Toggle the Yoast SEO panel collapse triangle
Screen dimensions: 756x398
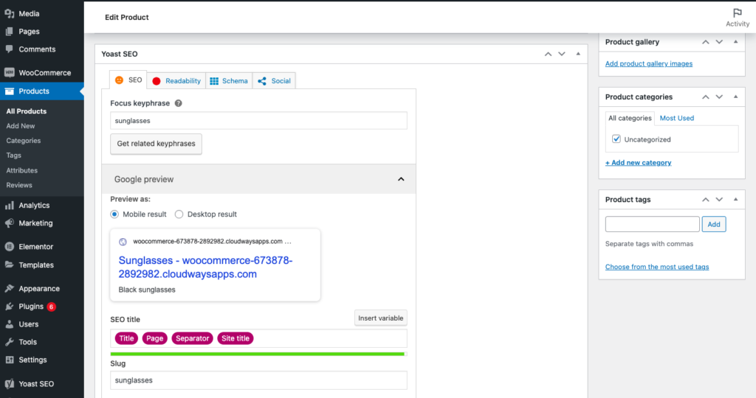[x=578, y=54]
